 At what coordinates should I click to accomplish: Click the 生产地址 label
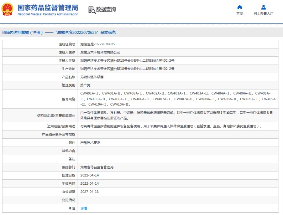tap(68, 69)
